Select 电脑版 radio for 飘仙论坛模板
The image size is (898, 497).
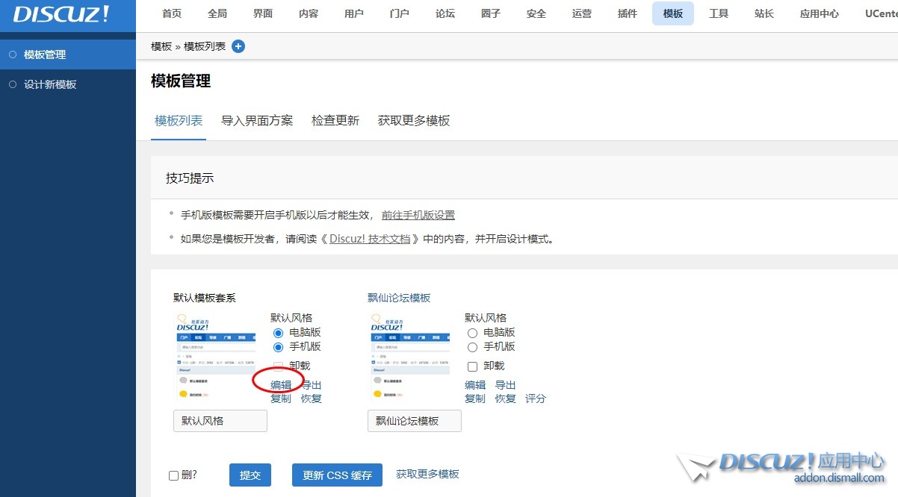472,333
